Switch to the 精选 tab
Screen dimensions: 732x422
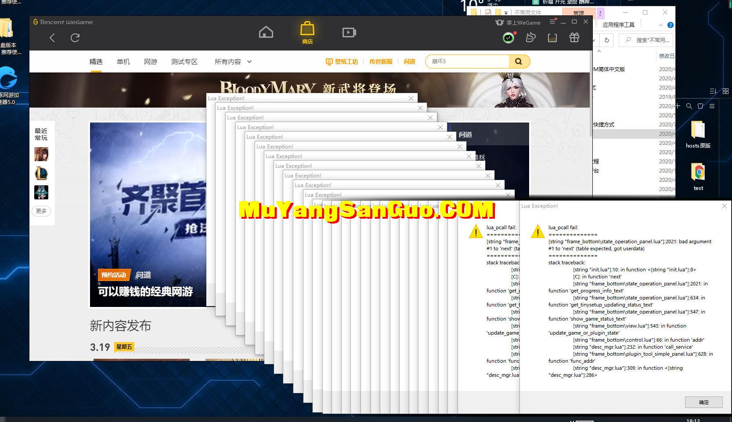point(96,62)
